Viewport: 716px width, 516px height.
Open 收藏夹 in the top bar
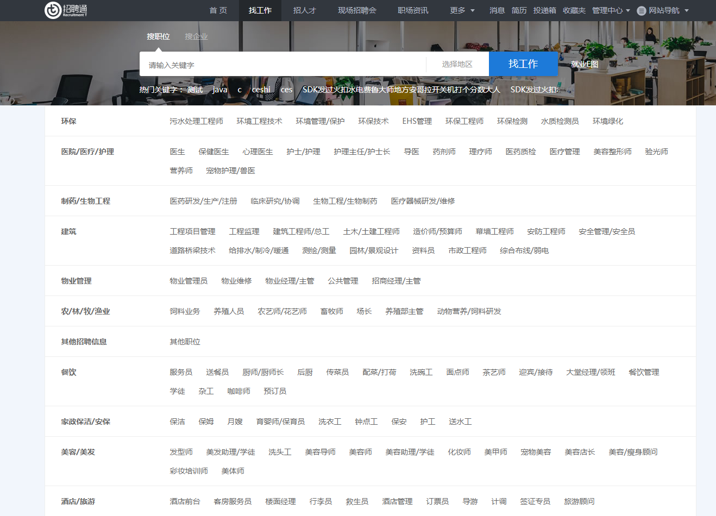tap(574, 10)
